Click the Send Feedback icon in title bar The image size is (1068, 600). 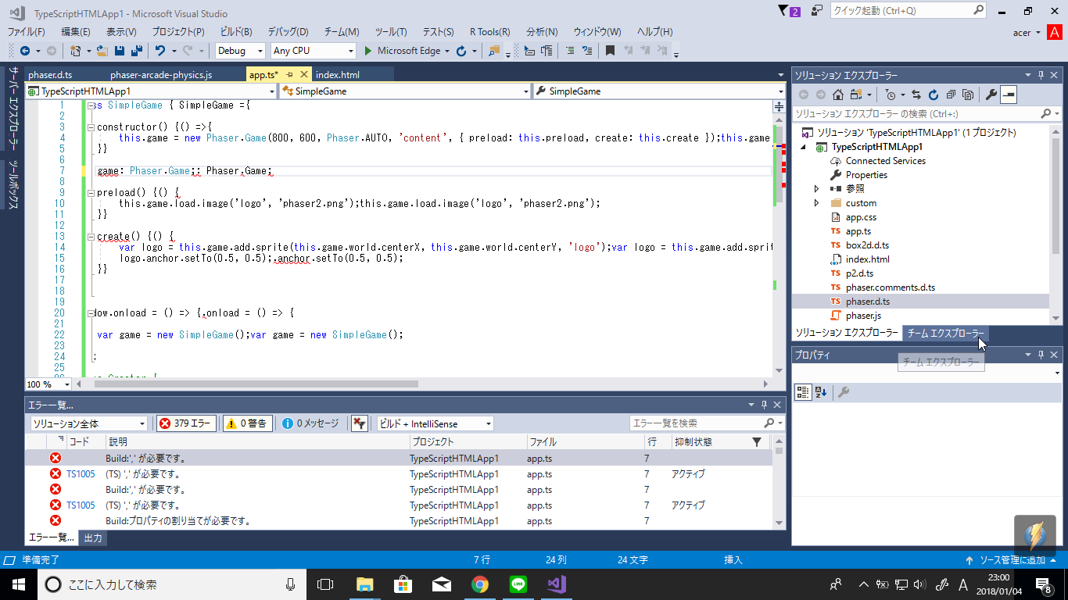[817, 10]
